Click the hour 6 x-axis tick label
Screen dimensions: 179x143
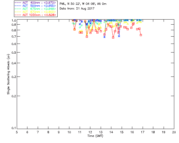(x=27, y=132)
